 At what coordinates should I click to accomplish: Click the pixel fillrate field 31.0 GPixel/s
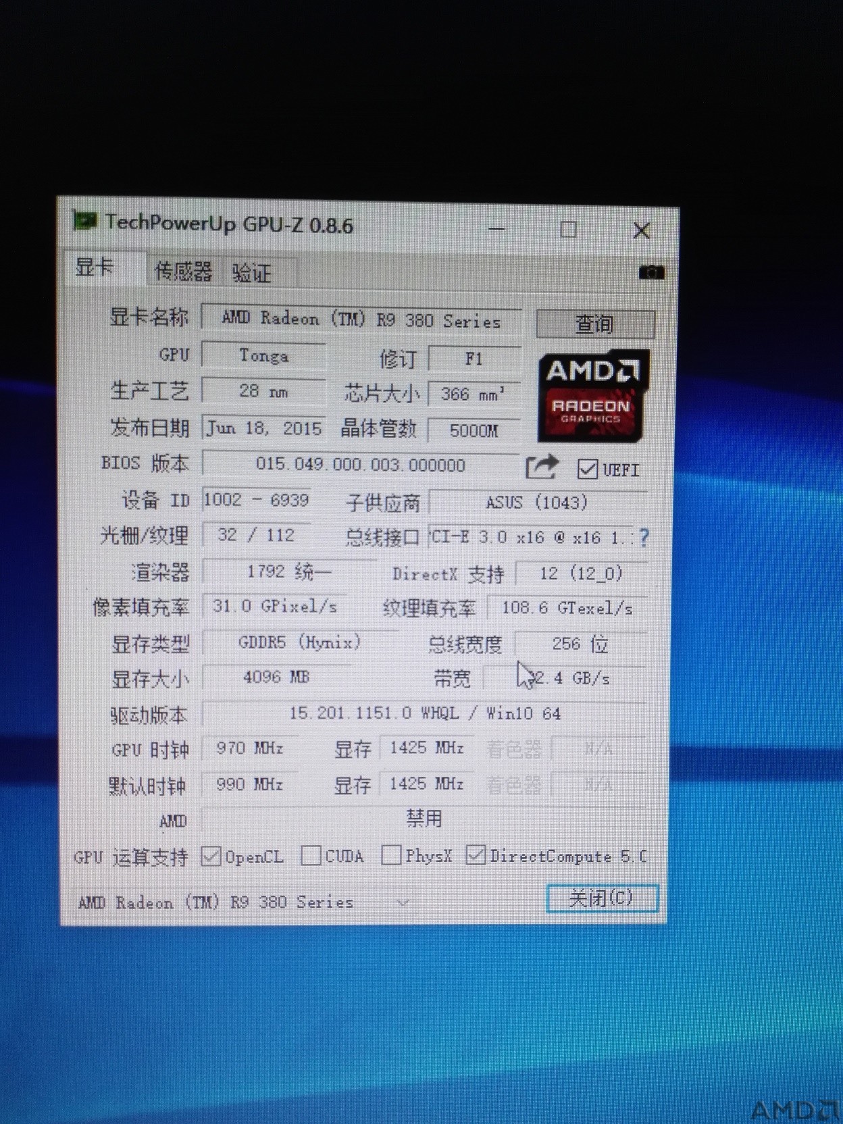click(x=276, y=607)
